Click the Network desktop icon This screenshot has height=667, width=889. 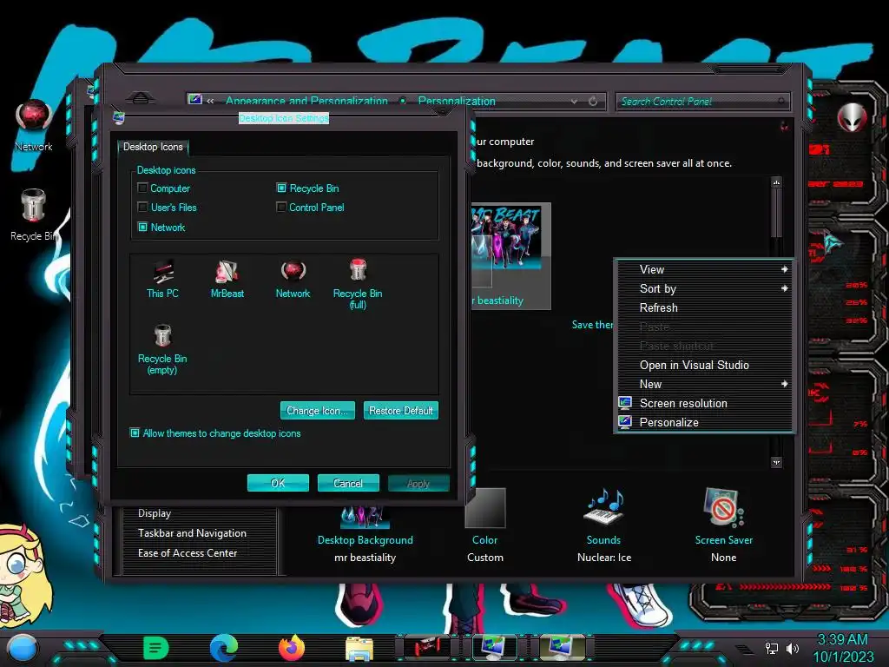pyautogui.click(x=34, y=125)
